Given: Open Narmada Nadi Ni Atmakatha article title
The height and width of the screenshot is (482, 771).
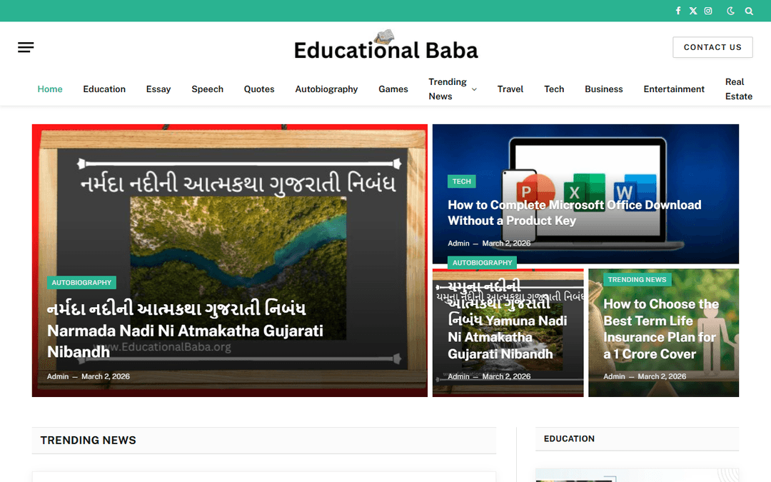Looking at the screenshot, I should [x=185, y=330].
